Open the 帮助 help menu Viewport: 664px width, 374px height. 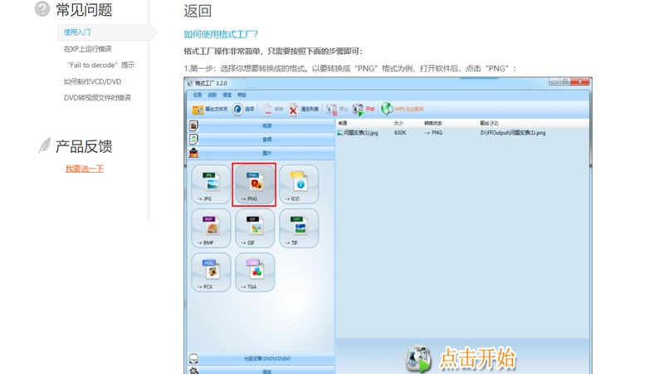point(242,95)
